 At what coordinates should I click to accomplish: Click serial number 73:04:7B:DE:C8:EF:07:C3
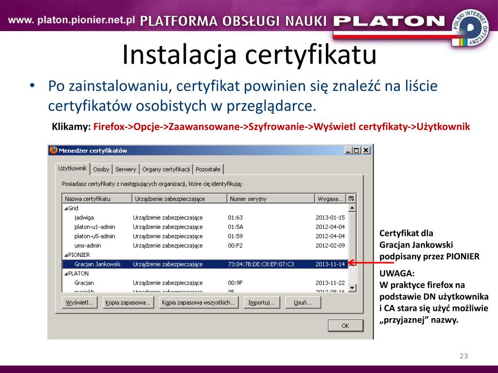(261, 264)
